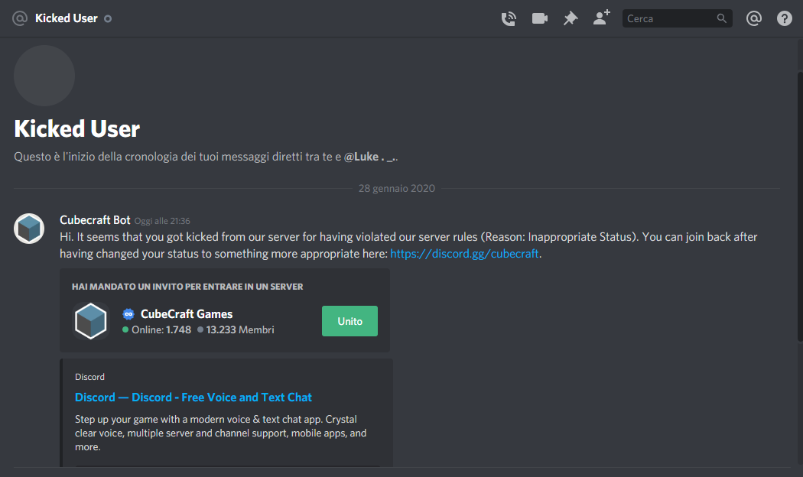Open pinned messages with the pin icon
The image size is (803, 477).
tap(571, 19)
